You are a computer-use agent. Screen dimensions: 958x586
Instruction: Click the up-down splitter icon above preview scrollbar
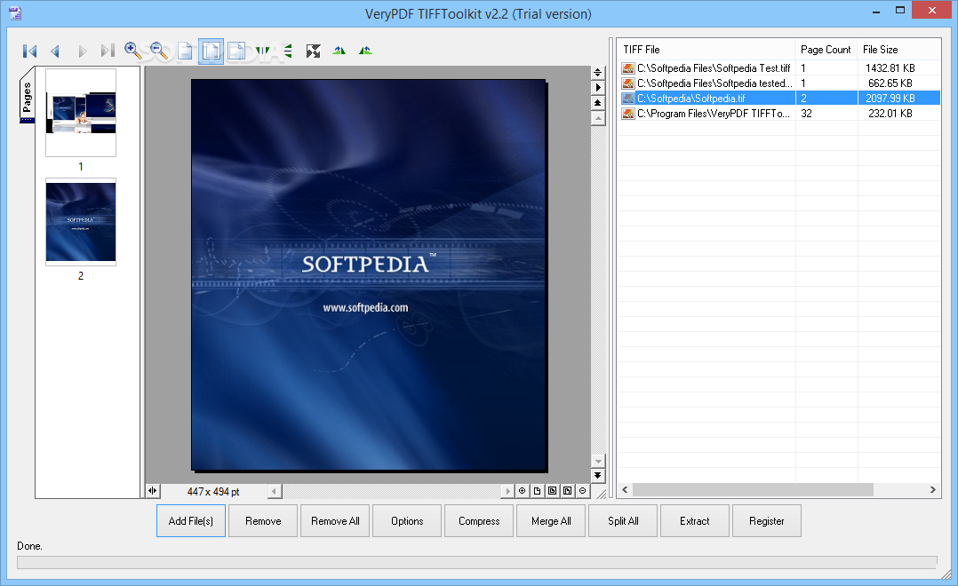tap(598, 73)
